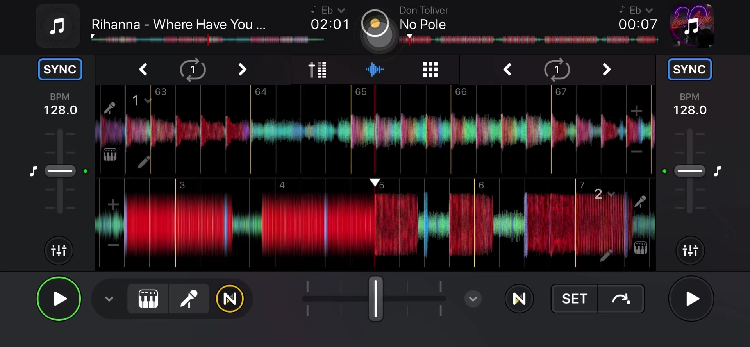
Task: Click the left tempo slider handle
Action: click(60, 171)
